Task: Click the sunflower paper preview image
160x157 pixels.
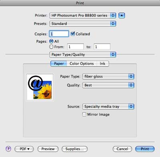Action: point(40,87)
